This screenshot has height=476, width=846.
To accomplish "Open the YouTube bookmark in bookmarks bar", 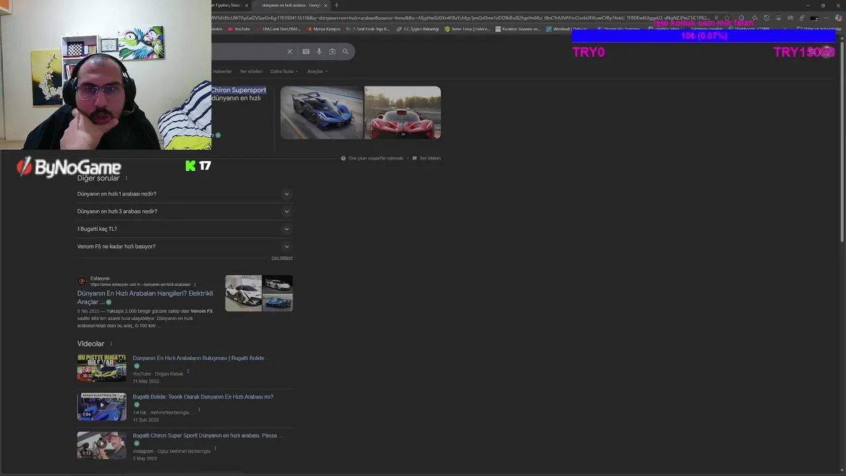I will point(239,29).
